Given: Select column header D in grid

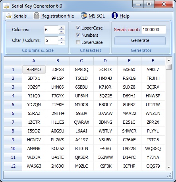Looking at the screenshot, I should click(x=105, y=61).
